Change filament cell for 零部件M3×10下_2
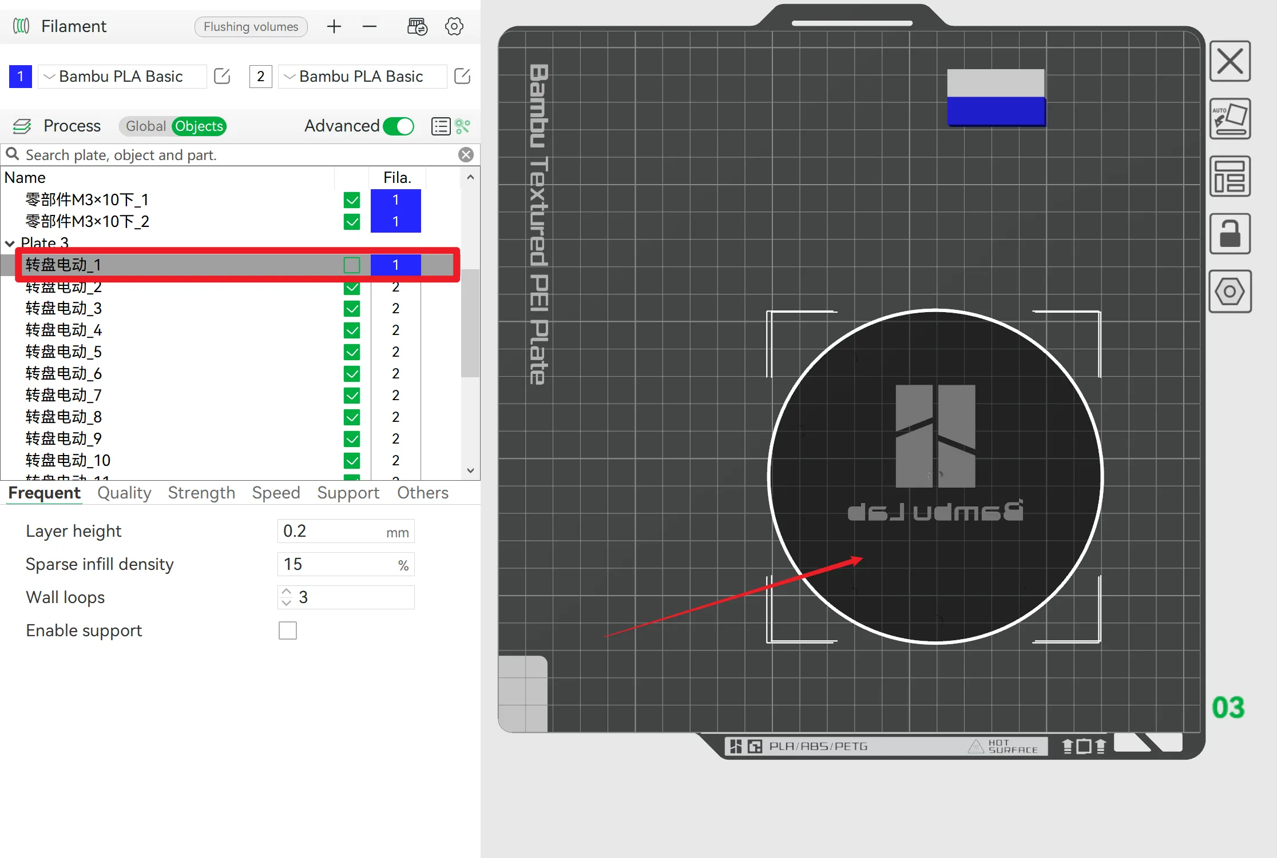Image resolution: width=1277 pixels, height=858 pixels. pyautogui.click(x=395, y=222)
